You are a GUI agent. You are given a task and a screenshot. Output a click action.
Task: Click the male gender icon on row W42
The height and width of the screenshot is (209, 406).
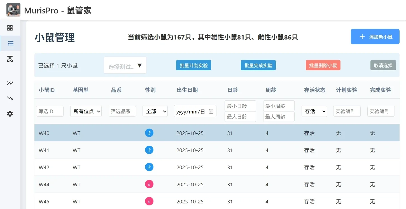coord(149,167)
